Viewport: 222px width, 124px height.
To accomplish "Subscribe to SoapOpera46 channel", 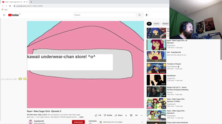I will coord(78,122).
